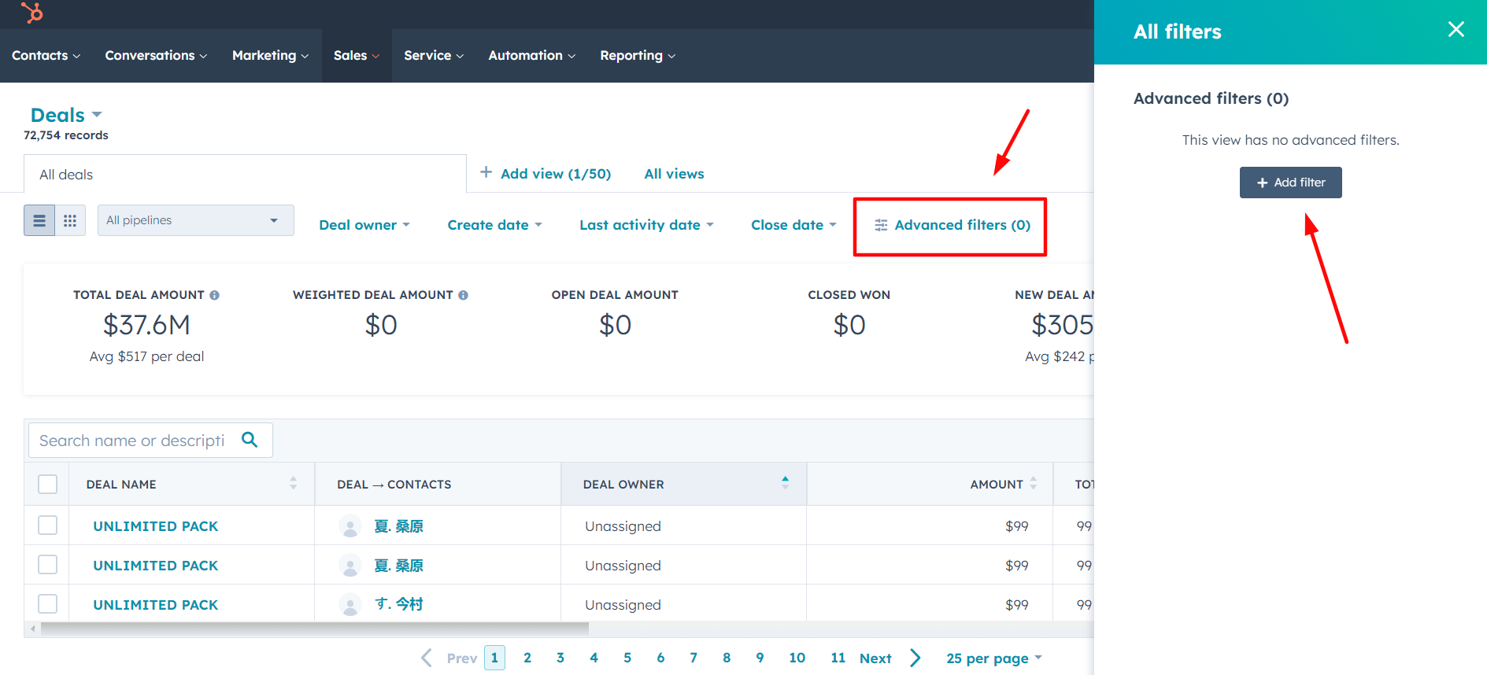The height and width of the screenshot is (675, 1487).
Task: Expand the Deal owner filter dropdown
Action: pos(364,225)
